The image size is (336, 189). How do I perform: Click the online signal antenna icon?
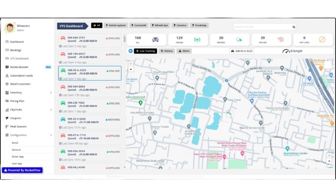(197, 40)
